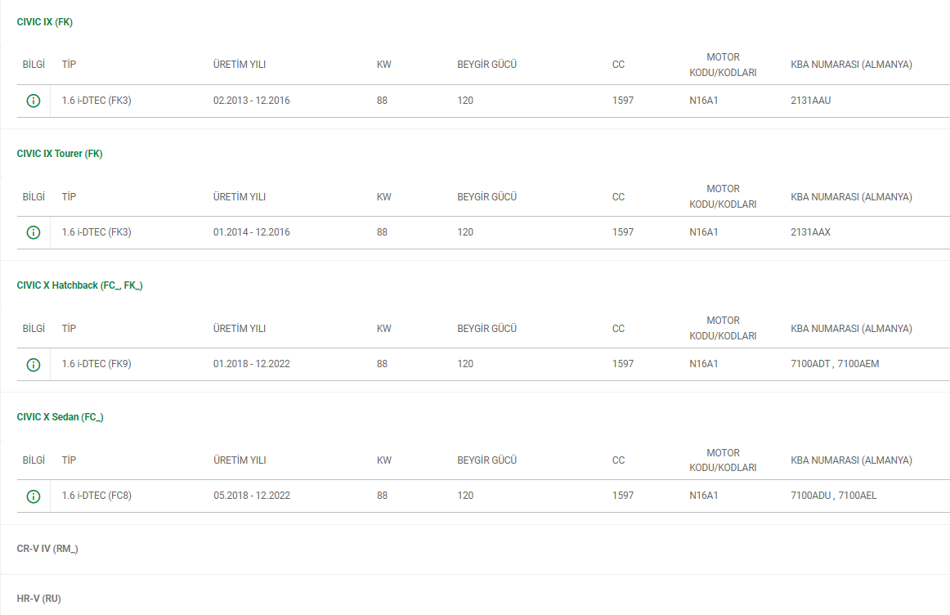Expand the HR-V (RU) section
Viewport: 950px width, 615px height.
(38, 599)
